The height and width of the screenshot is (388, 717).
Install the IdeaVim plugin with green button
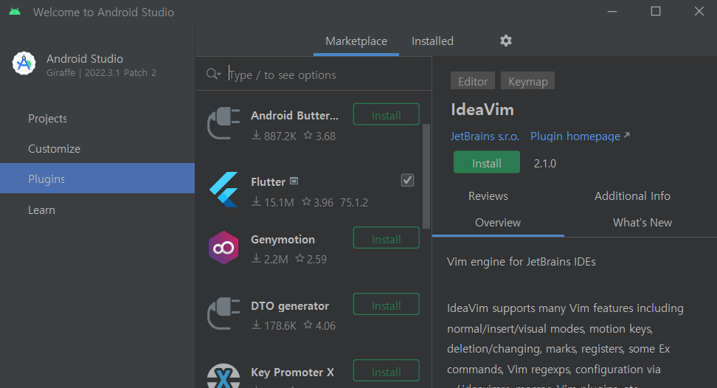487,162
